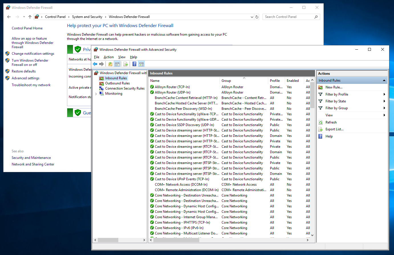
Task: Open the Action menu
Action: click(109, 57)
